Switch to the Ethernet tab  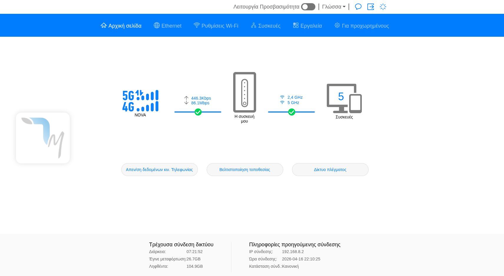[168, 26]
